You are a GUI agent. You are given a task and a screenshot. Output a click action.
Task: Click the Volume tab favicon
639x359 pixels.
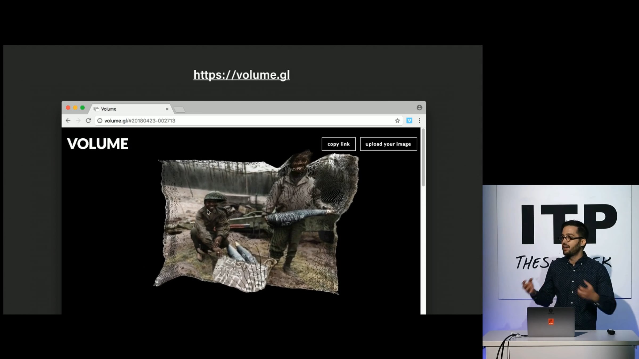96,109
